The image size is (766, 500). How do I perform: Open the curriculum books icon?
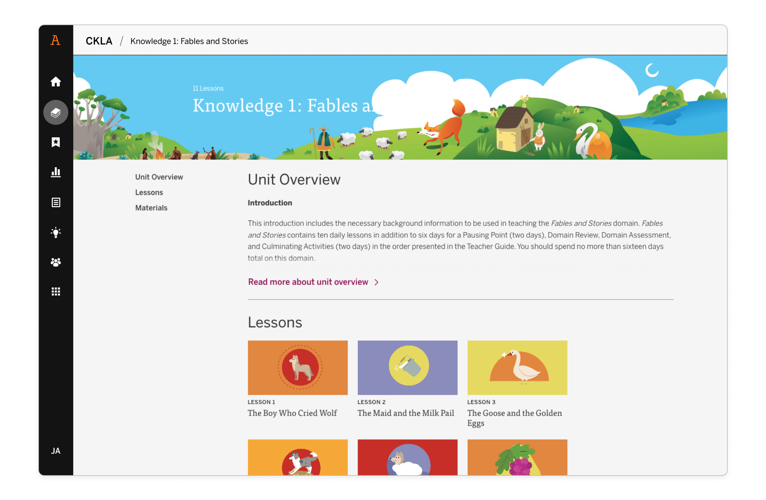click(56, 113)
